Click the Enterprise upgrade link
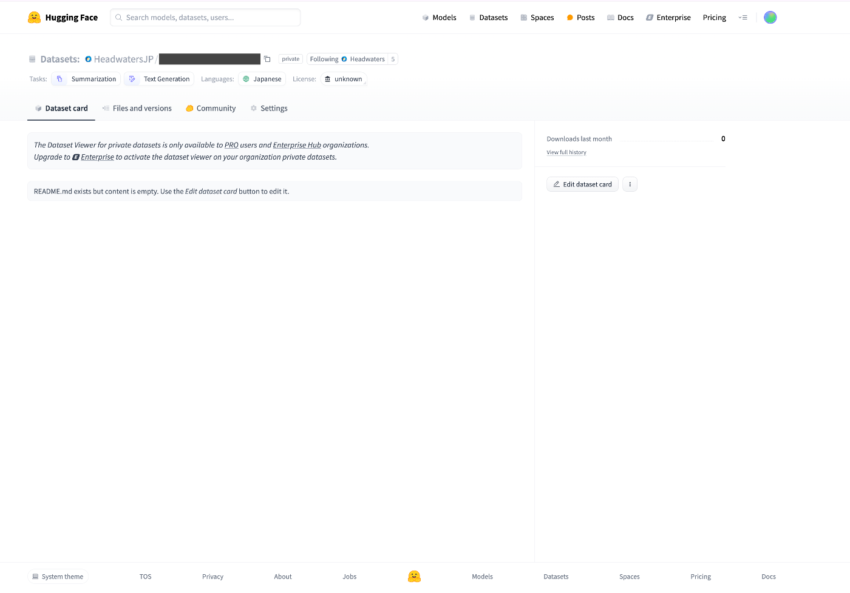The height and width of the screenshot is (593, 850). [x=97, y=157]
